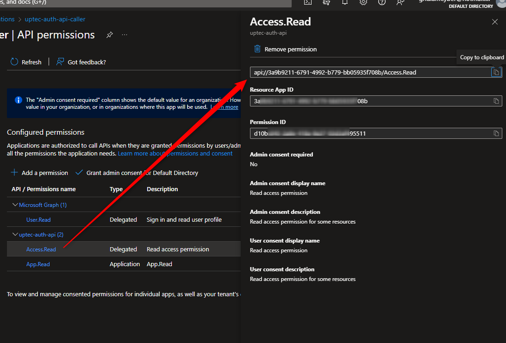Grant admin consent for Default Directory
The image size is (506, 343).
tap(137, 173)
